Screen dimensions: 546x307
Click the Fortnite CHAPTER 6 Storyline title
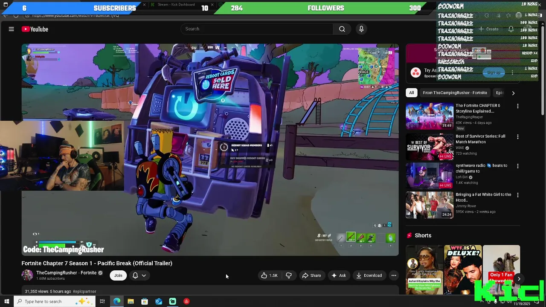tap(478, 108)
